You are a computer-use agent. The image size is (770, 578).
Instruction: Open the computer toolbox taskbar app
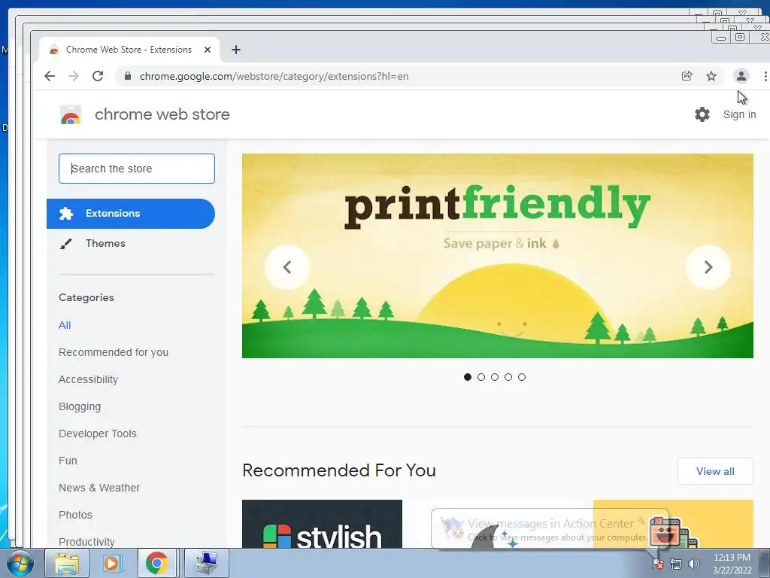pyautogui.click(x=206, y=563)
